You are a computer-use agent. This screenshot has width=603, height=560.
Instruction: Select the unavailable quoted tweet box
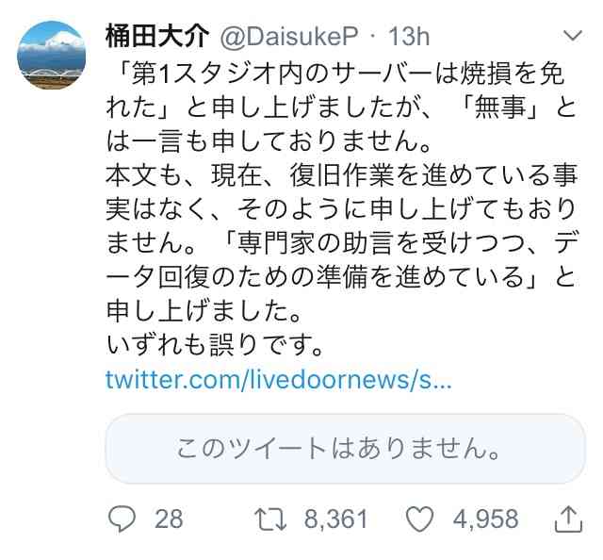pyautogui.click(x=346, y=449)
